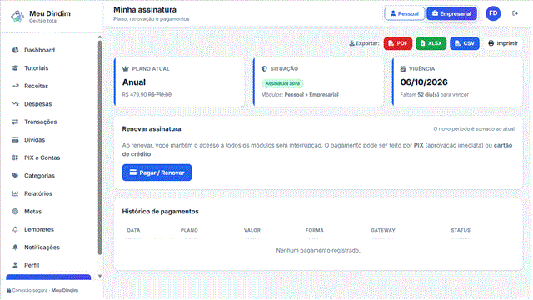Switch to Pessoal module
The height and width of the screenshot is (300, 533).
[x=405, y=13]
